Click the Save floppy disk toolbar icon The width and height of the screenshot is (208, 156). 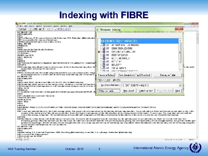pos(25,29)
